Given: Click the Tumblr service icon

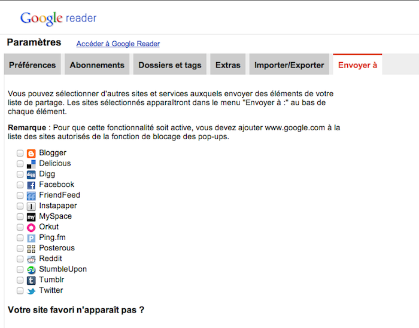Looking at the screenshot, I should click(31, 280).
